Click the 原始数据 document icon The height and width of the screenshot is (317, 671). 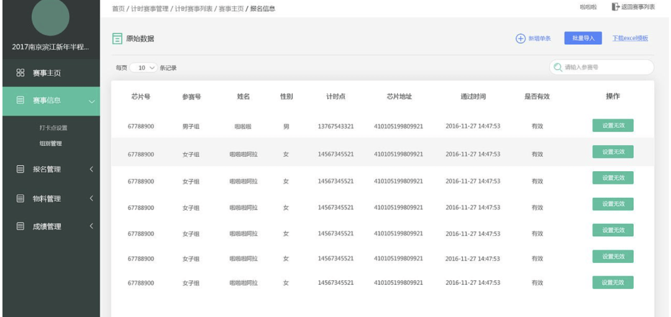116,39
